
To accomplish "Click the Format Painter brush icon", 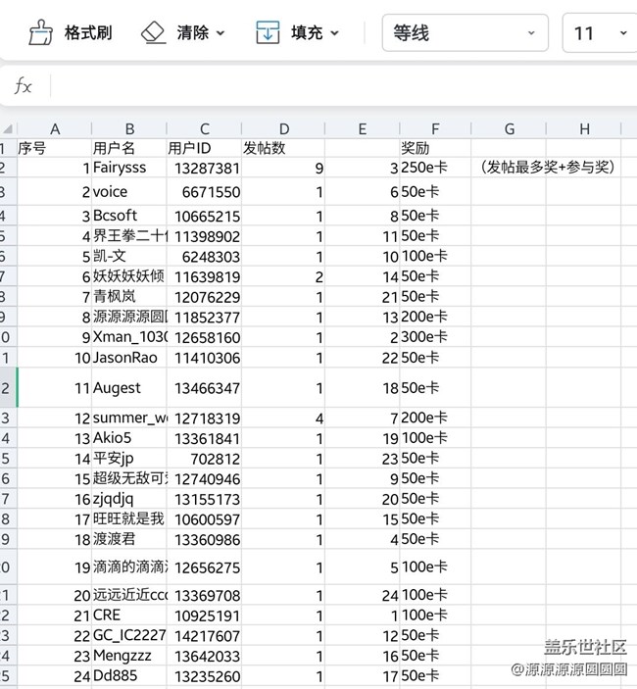I will [40, 33].
